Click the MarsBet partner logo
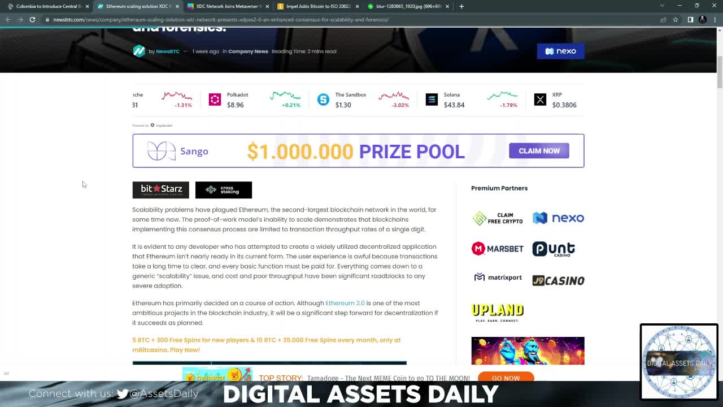The height and width of the screenshot is (407, 723). (x=498, y=249)
